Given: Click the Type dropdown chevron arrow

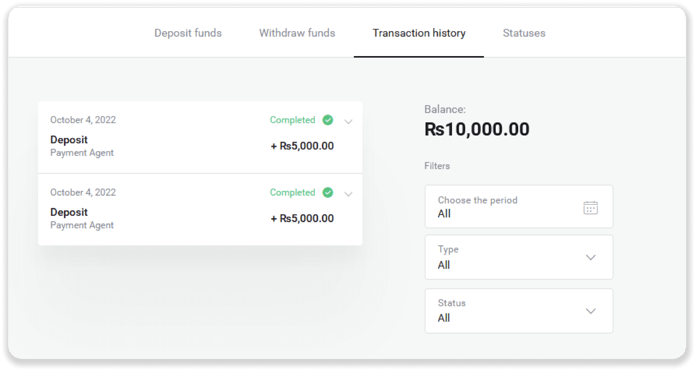Looking at the screenshot, I should (x=590, y=257).
